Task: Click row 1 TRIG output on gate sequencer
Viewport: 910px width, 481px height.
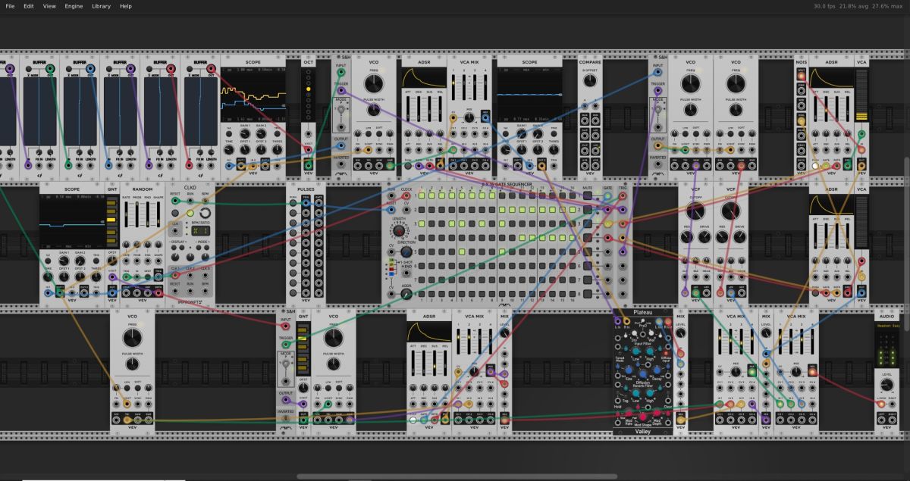Action: click(623, 195)
